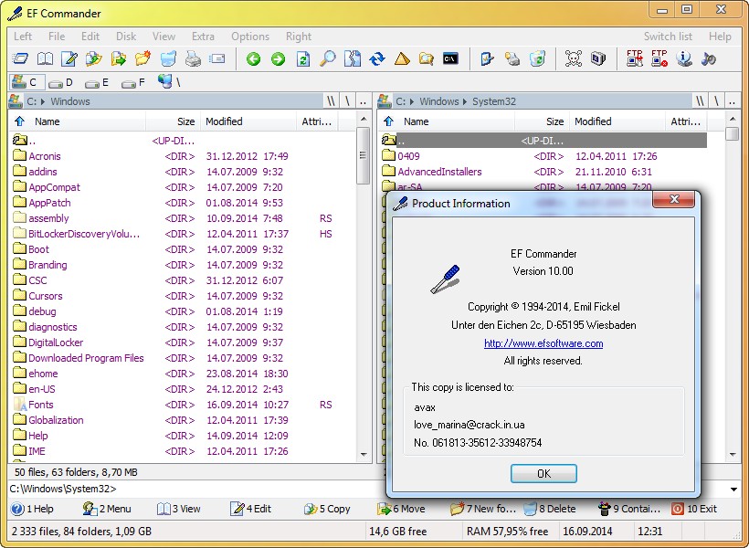Click the left panel root double-backslash button
This screenshot has height=548, width=749.
pos(331,101)
